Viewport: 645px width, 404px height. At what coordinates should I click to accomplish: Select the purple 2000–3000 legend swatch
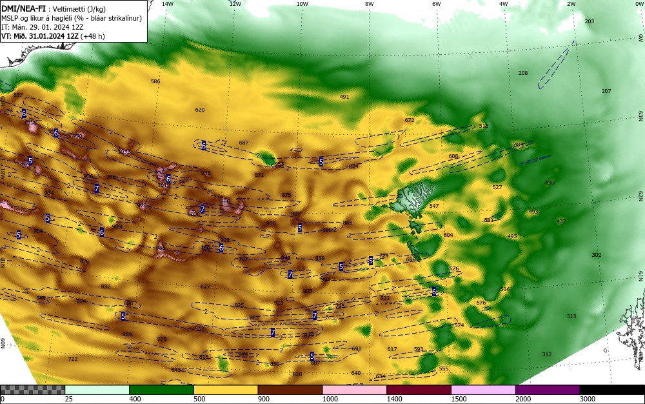click(548, 390)
